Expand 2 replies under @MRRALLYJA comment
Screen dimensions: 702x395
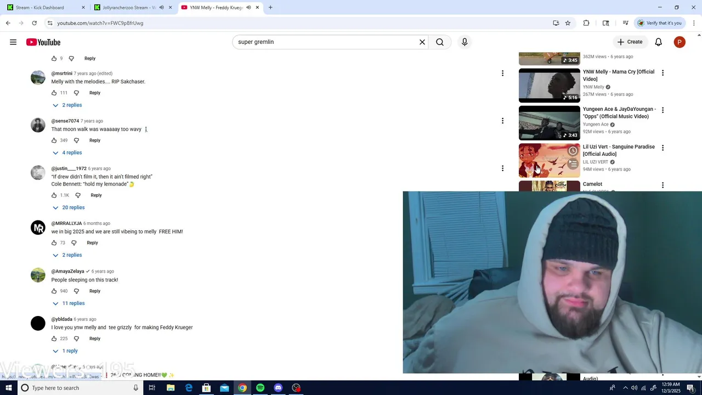click(x=67, y=255)
